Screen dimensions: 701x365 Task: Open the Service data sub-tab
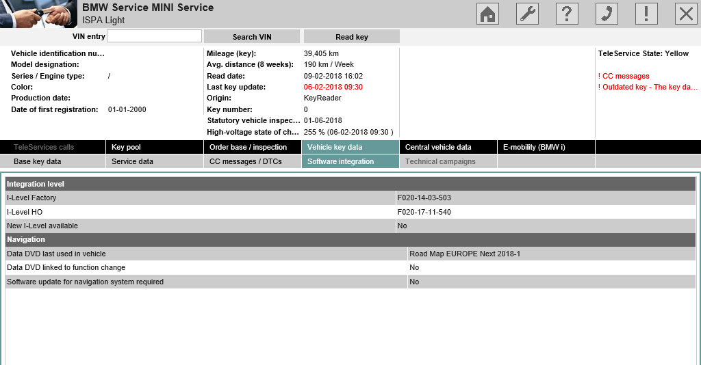(154, 161)
